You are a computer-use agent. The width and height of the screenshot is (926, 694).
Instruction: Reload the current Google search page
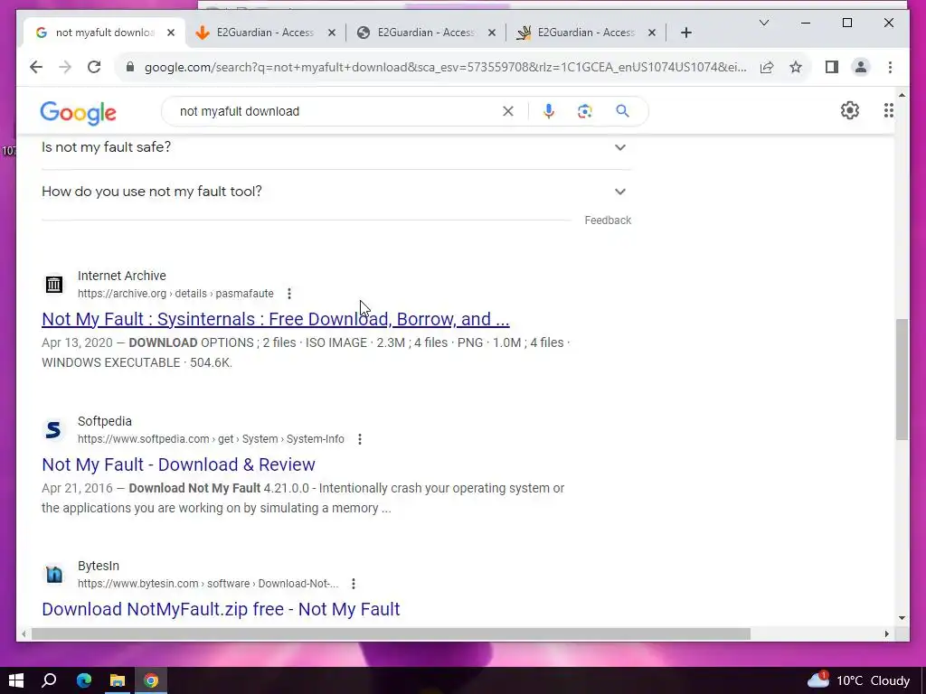94,67
